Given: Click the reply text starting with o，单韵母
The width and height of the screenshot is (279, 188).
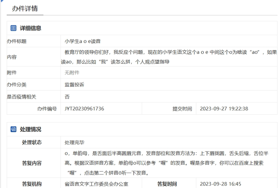Looking at the screenshot, I should pos(166,163).
